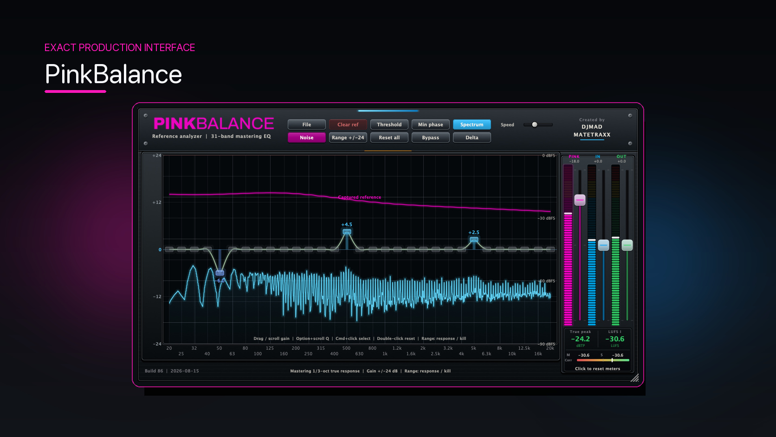Screen dimensions: 776x437
Task: Click the Speed slider knob
Action: (x=535, y=124)
